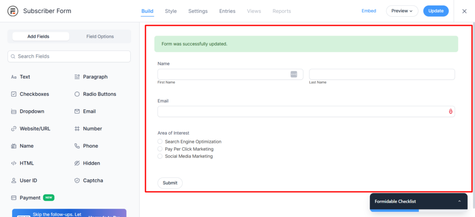This screenshot has width=475, height=217.
Task: Open the Preview dropdown
Action: point(402,11)
